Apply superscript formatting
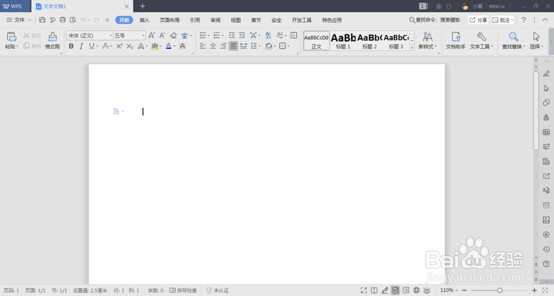Image resolution: width=554 pixels, height=296 pixels. click(x=120, y=46)
